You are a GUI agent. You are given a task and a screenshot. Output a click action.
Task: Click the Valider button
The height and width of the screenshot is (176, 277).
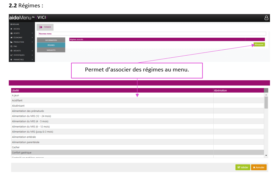(x=243, y=167)
